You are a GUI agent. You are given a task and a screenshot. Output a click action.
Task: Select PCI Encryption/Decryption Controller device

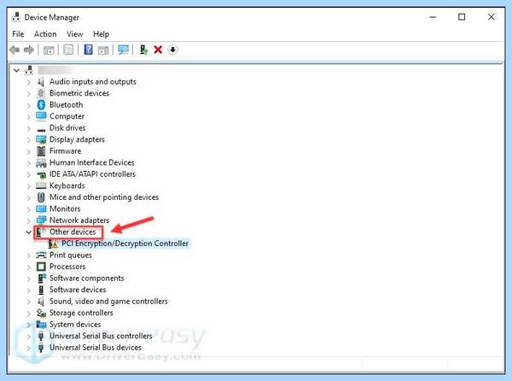coord(125,243)
